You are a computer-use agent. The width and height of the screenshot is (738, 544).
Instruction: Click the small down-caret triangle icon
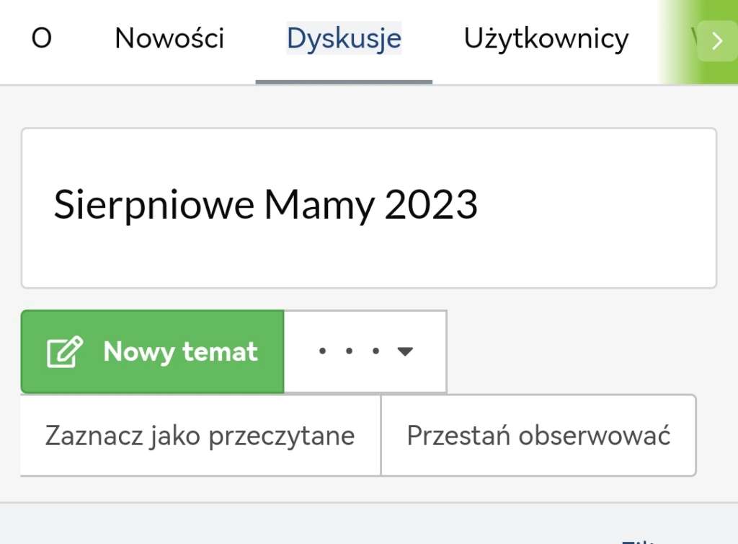coord(405,352)
